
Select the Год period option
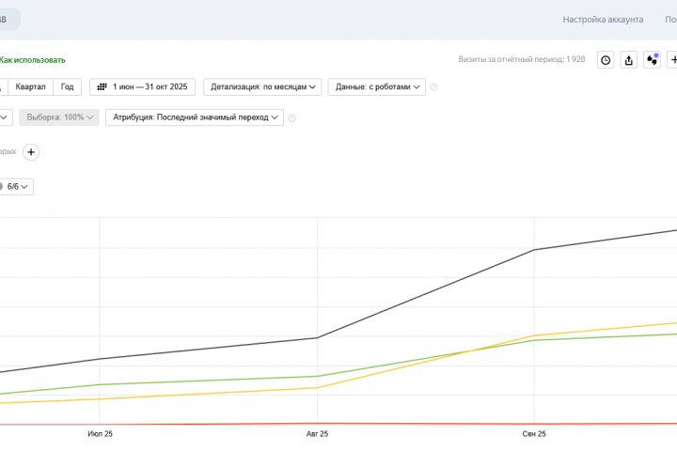click(67, 86)
